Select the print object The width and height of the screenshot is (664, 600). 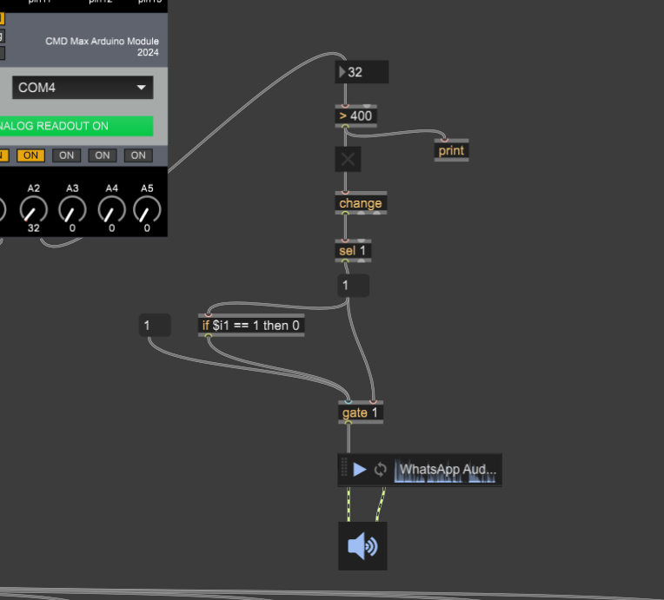[451, 150]
